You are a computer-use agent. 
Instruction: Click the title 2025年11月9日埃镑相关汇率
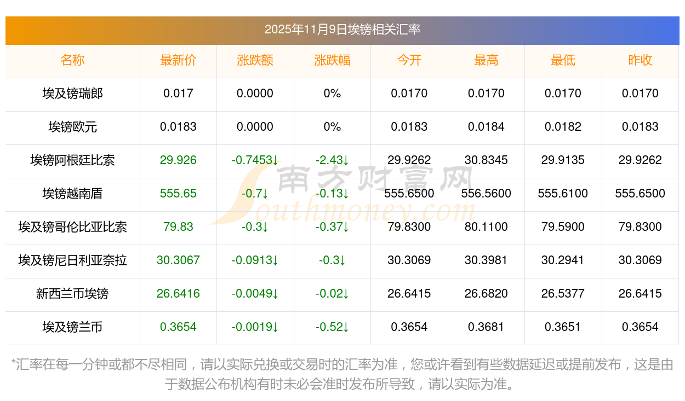[342, 30]
